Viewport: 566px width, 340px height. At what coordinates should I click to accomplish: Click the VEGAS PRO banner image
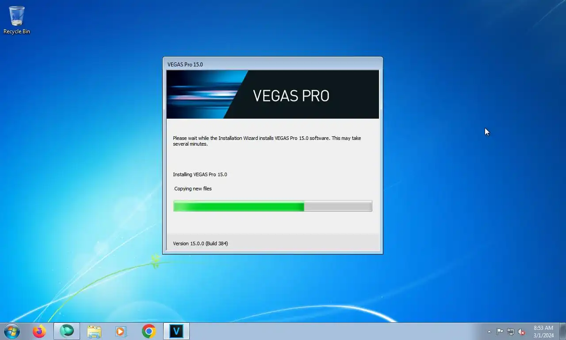click(273, 94)
